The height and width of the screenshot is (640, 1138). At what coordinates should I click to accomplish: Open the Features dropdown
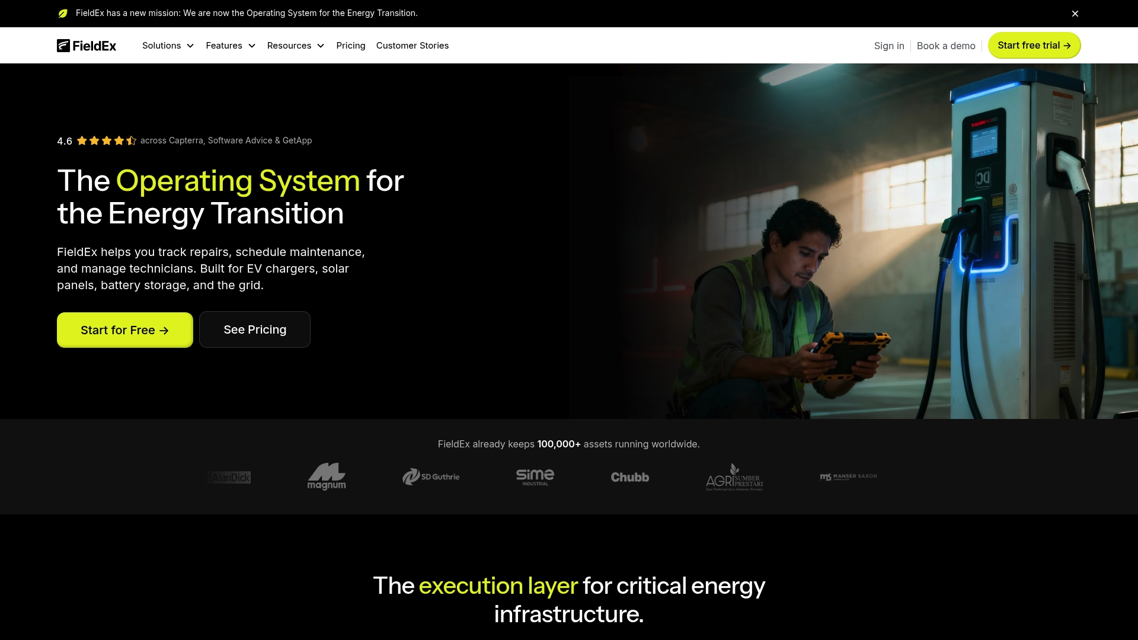tap(231, 45)
